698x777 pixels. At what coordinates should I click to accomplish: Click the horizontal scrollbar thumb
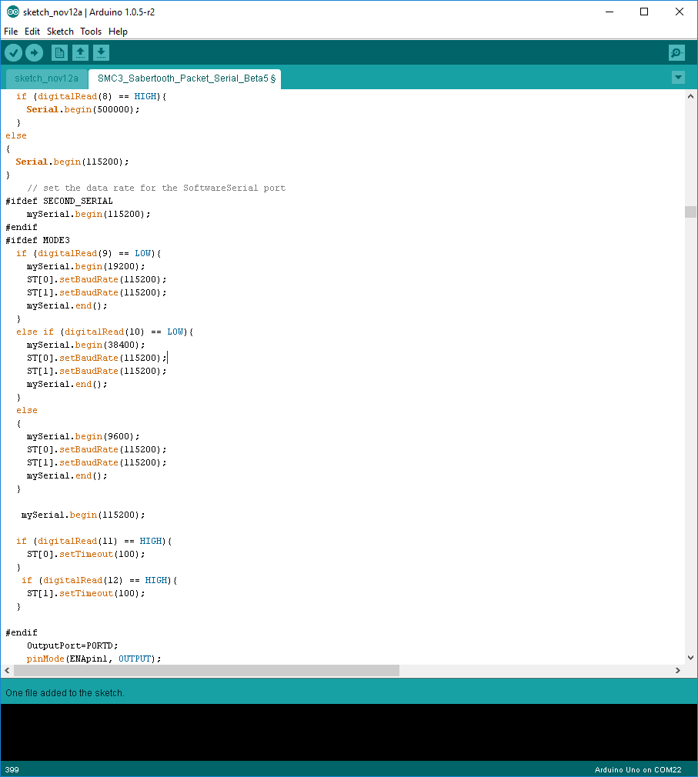click(x=206, y=670)
